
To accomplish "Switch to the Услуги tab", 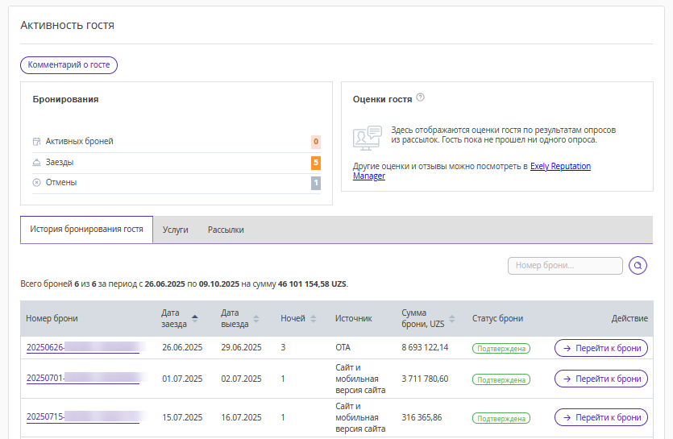I will (175, 230).
